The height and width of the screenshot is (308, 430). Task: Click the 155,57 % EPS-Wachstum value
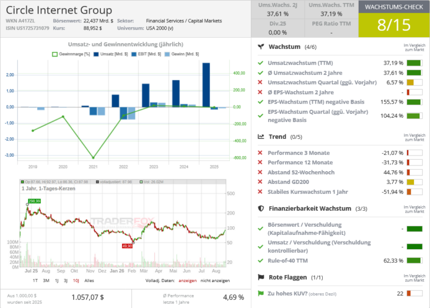392,102
